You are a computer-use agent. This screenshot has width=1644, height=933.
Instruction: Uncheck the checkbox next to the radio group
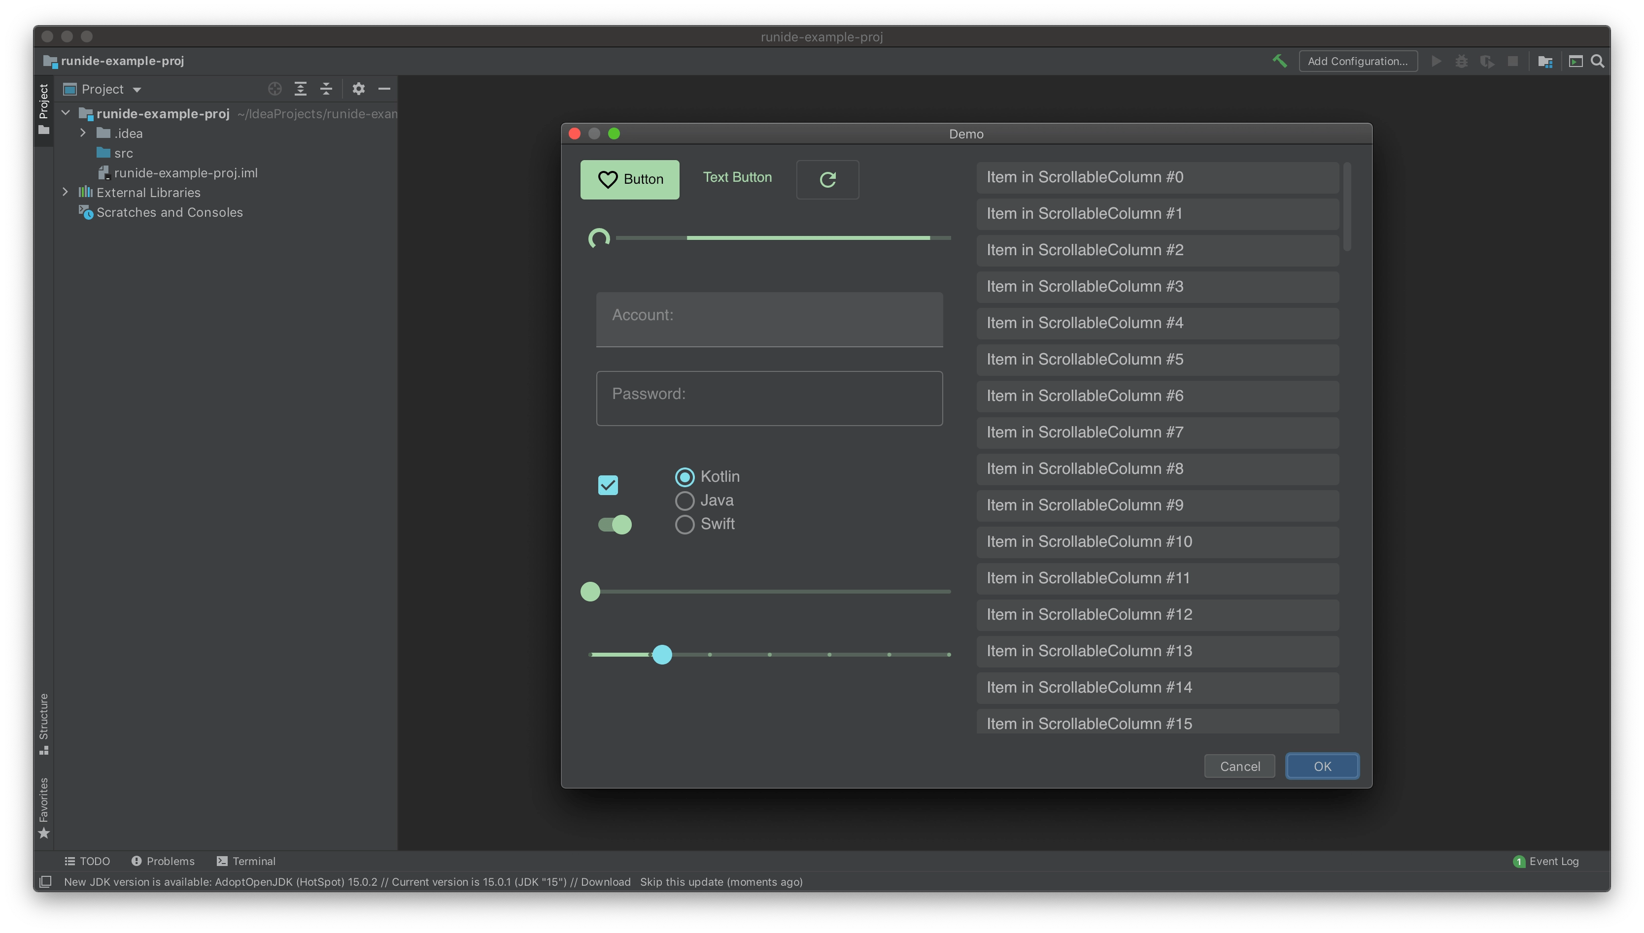(x=608, y=484)
